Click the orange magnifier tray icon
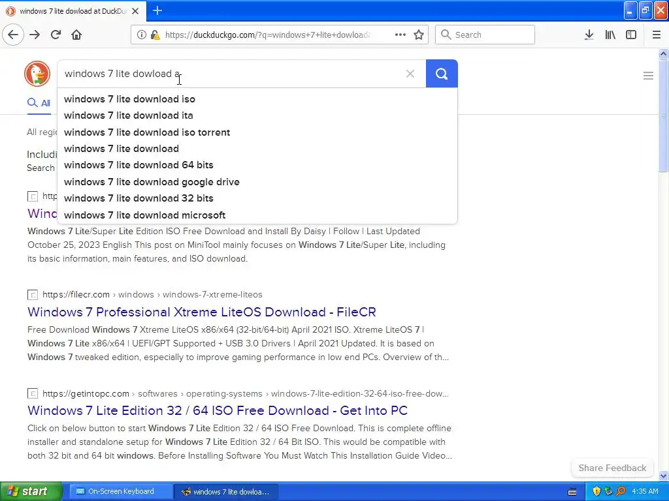The height and width of the screenshot is (501, 669). (621, 491)
